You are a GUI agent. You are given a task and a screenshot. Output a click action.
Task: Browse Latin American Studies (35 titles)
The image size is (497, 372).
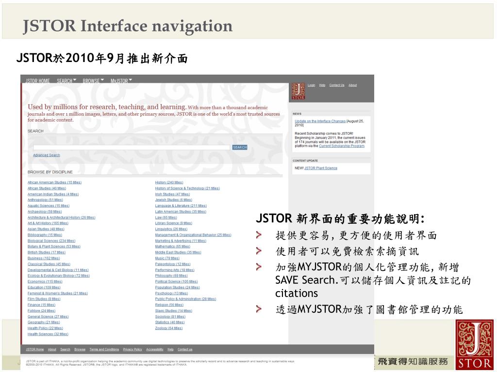pos(181,212)
